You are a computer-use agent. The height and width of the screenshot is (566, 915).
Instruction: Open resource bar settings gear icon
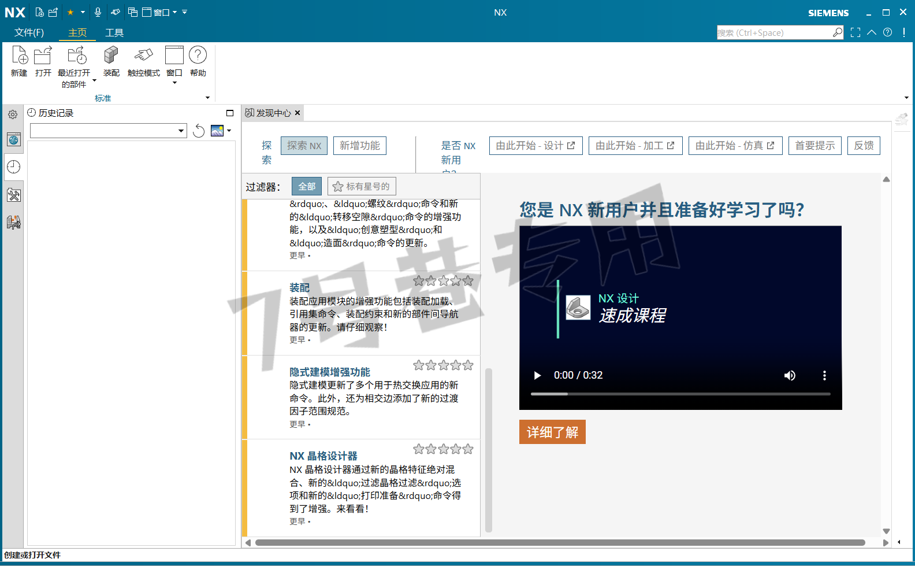point(13,114)
